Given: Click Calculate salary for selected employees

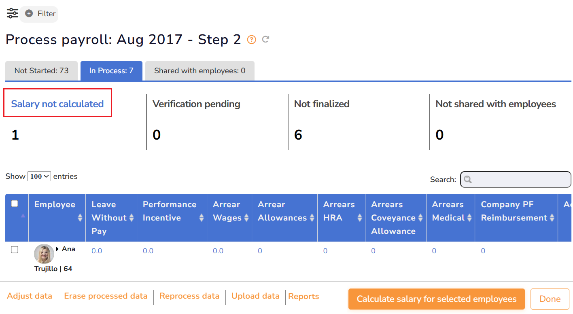Looking at the screenshot, I should coord(436,299).
